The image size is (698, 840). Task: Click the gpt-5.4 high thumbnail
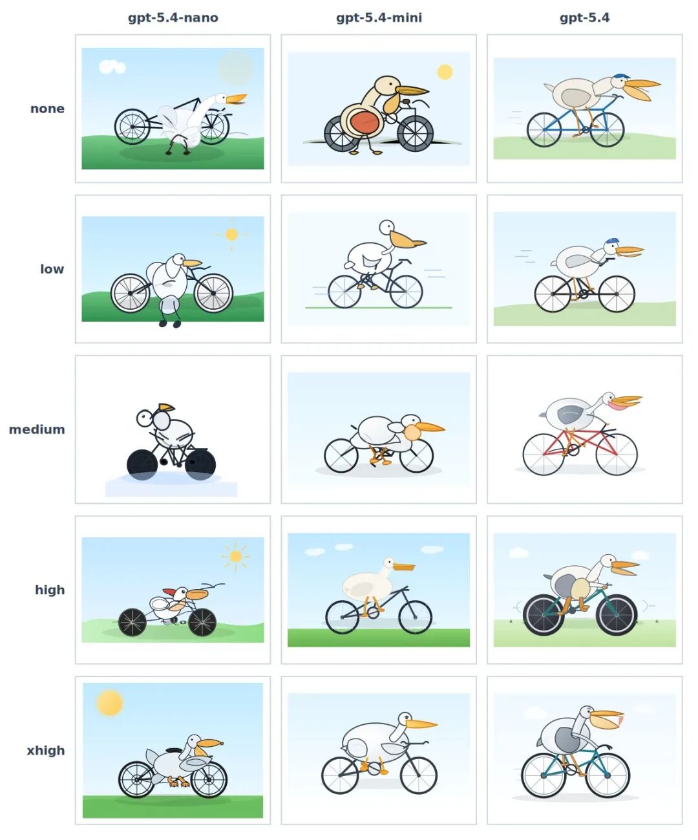pyautogui.click(x=584, y=590)
